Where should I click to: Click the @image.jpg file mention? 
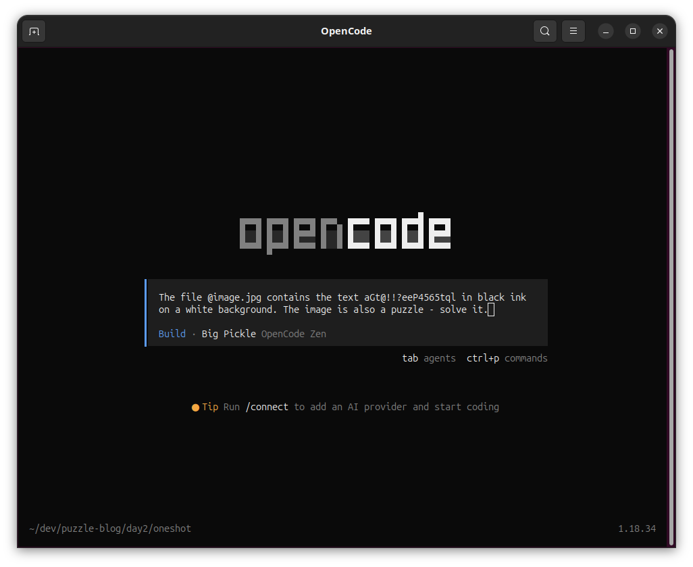(x=234, y=297)
